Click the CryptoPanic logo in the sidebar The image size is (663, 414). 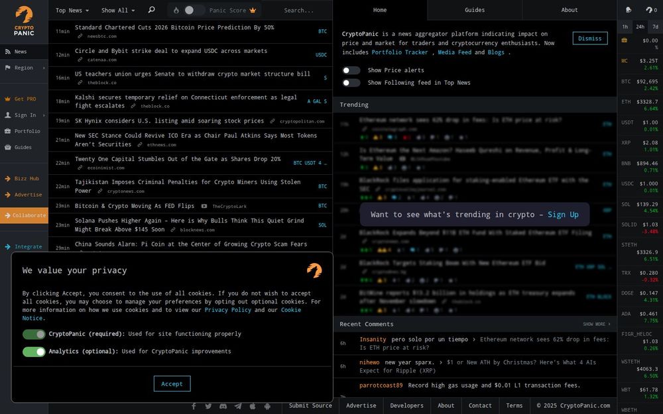pyautogui.click(x=24, y=21)
